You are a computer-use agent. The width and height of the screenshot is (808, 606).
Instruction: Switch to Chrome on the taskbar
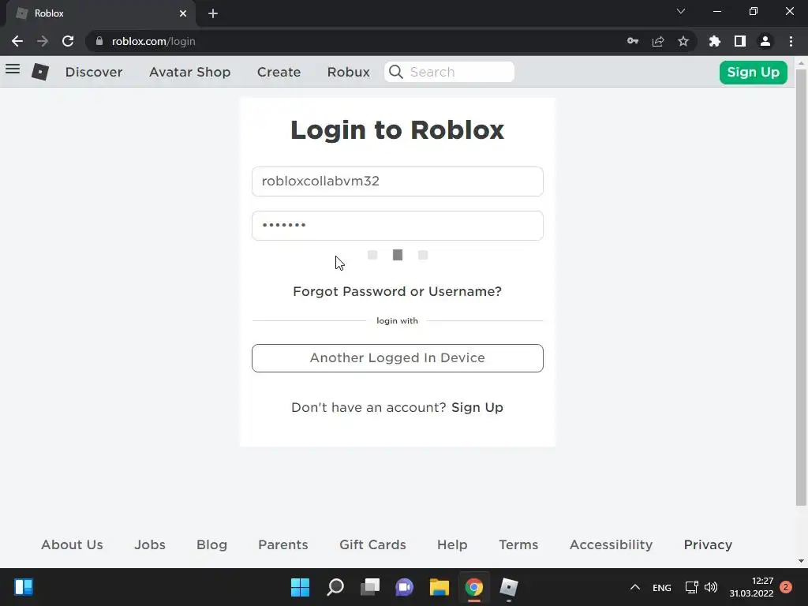(474, 587)
